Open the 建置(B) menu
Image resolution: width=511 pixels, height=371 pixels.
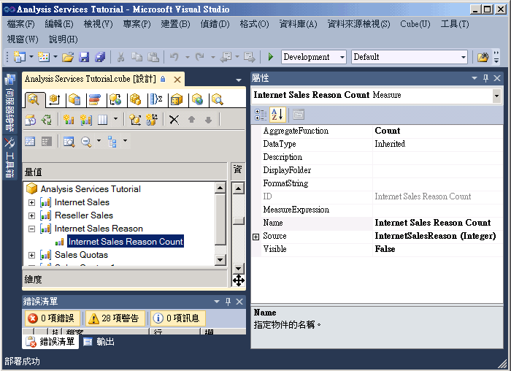click(x=175, y=24)
